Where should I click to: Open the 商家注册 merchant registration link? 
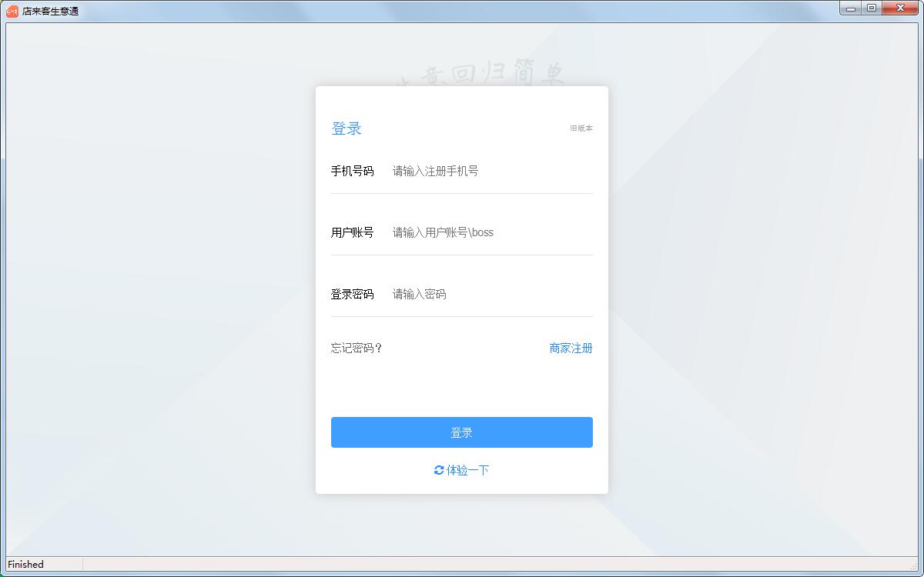pos(571,348)
